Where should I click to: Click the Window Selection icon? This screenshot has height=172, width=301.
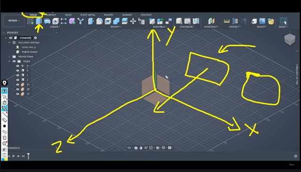click(x=284, y=21)
